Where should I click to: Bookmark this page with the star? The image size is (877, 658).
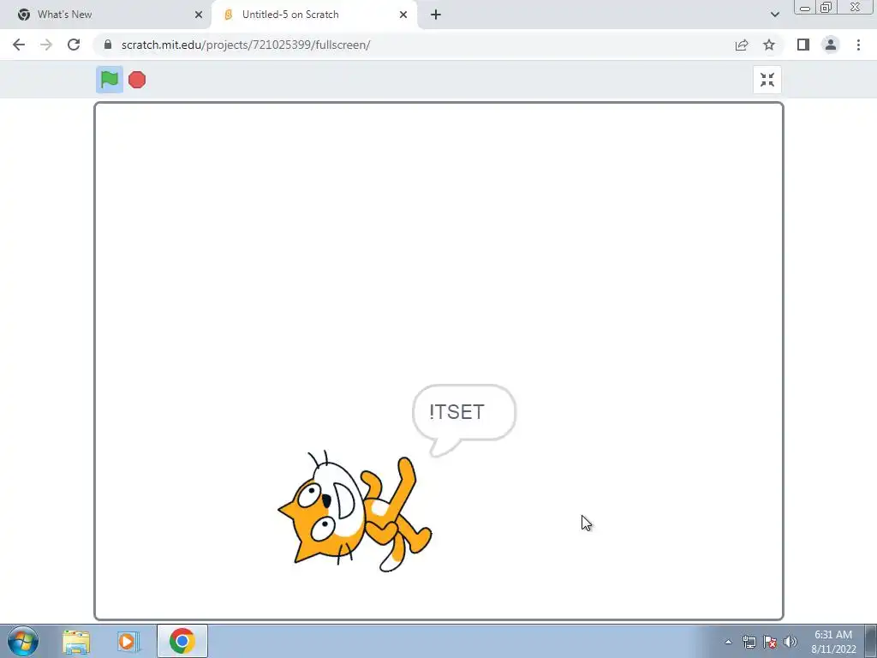(769, 45)
